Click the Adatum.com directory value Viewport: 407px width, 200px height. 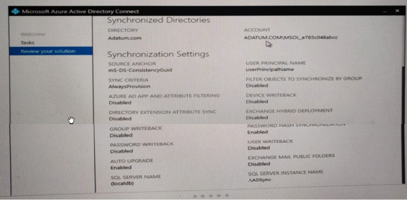click(125, 38)
